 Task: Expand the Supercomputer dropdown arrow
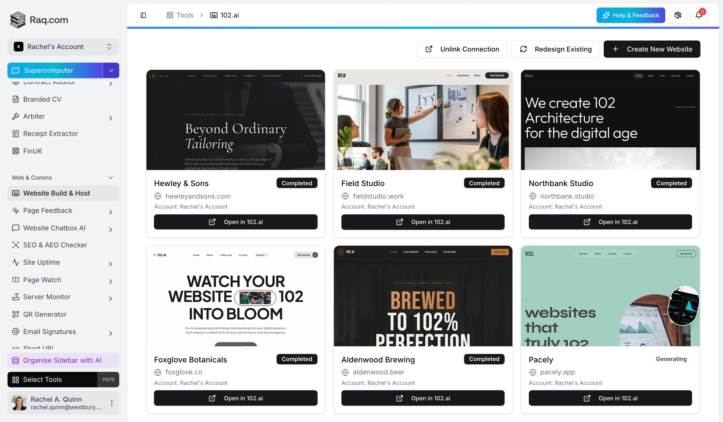111,70
